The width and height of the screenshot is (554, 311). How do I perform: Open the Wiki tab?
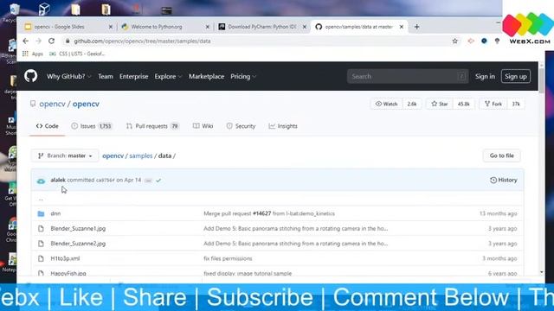[x=203, y=126]
